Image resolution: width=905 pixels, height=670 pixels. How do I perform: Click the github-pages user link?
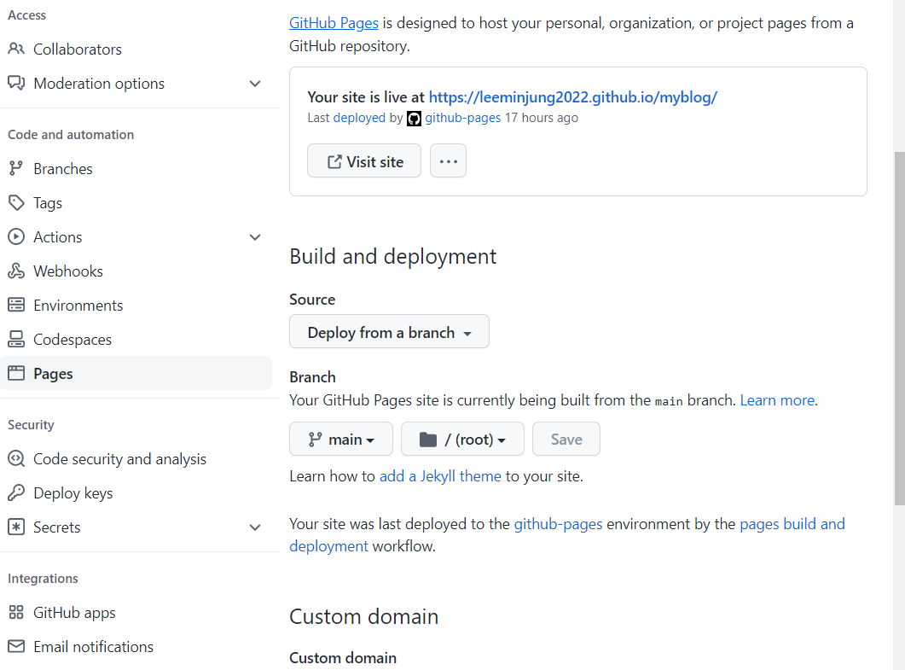click(463, 118)
